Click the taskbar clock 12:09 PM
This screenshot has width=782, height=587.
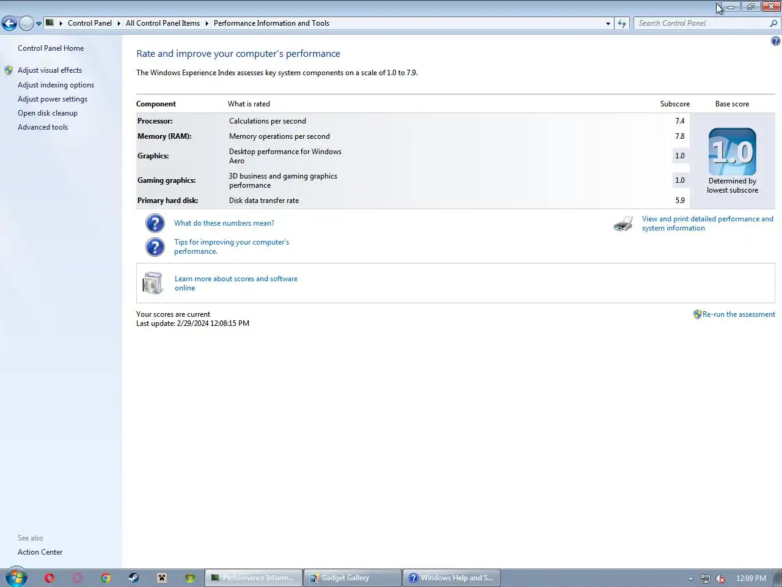coord(751,578)
